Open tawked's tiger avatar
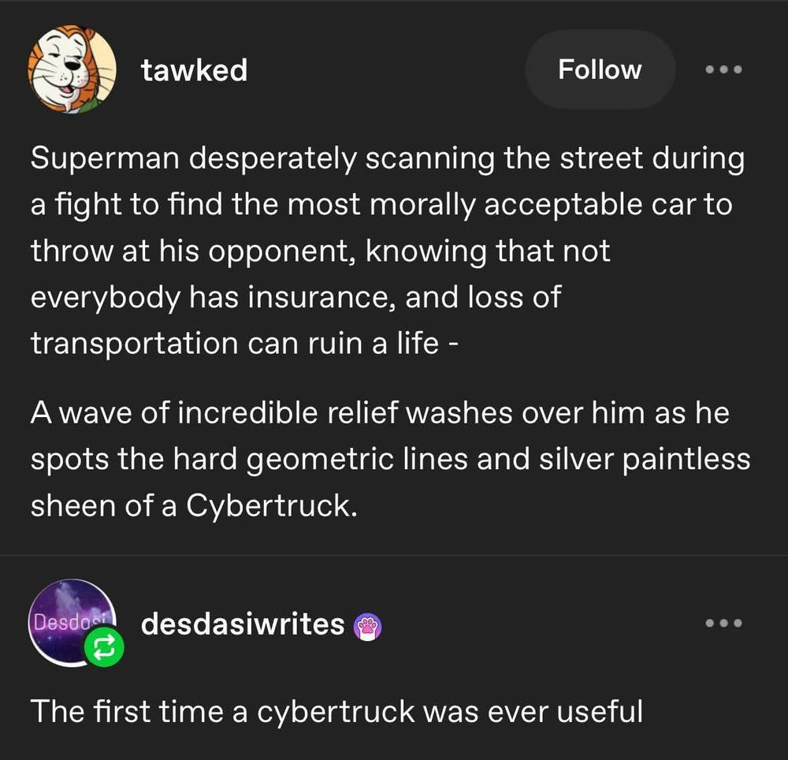This screenshot has width=788, height=760. pos(72,69)
